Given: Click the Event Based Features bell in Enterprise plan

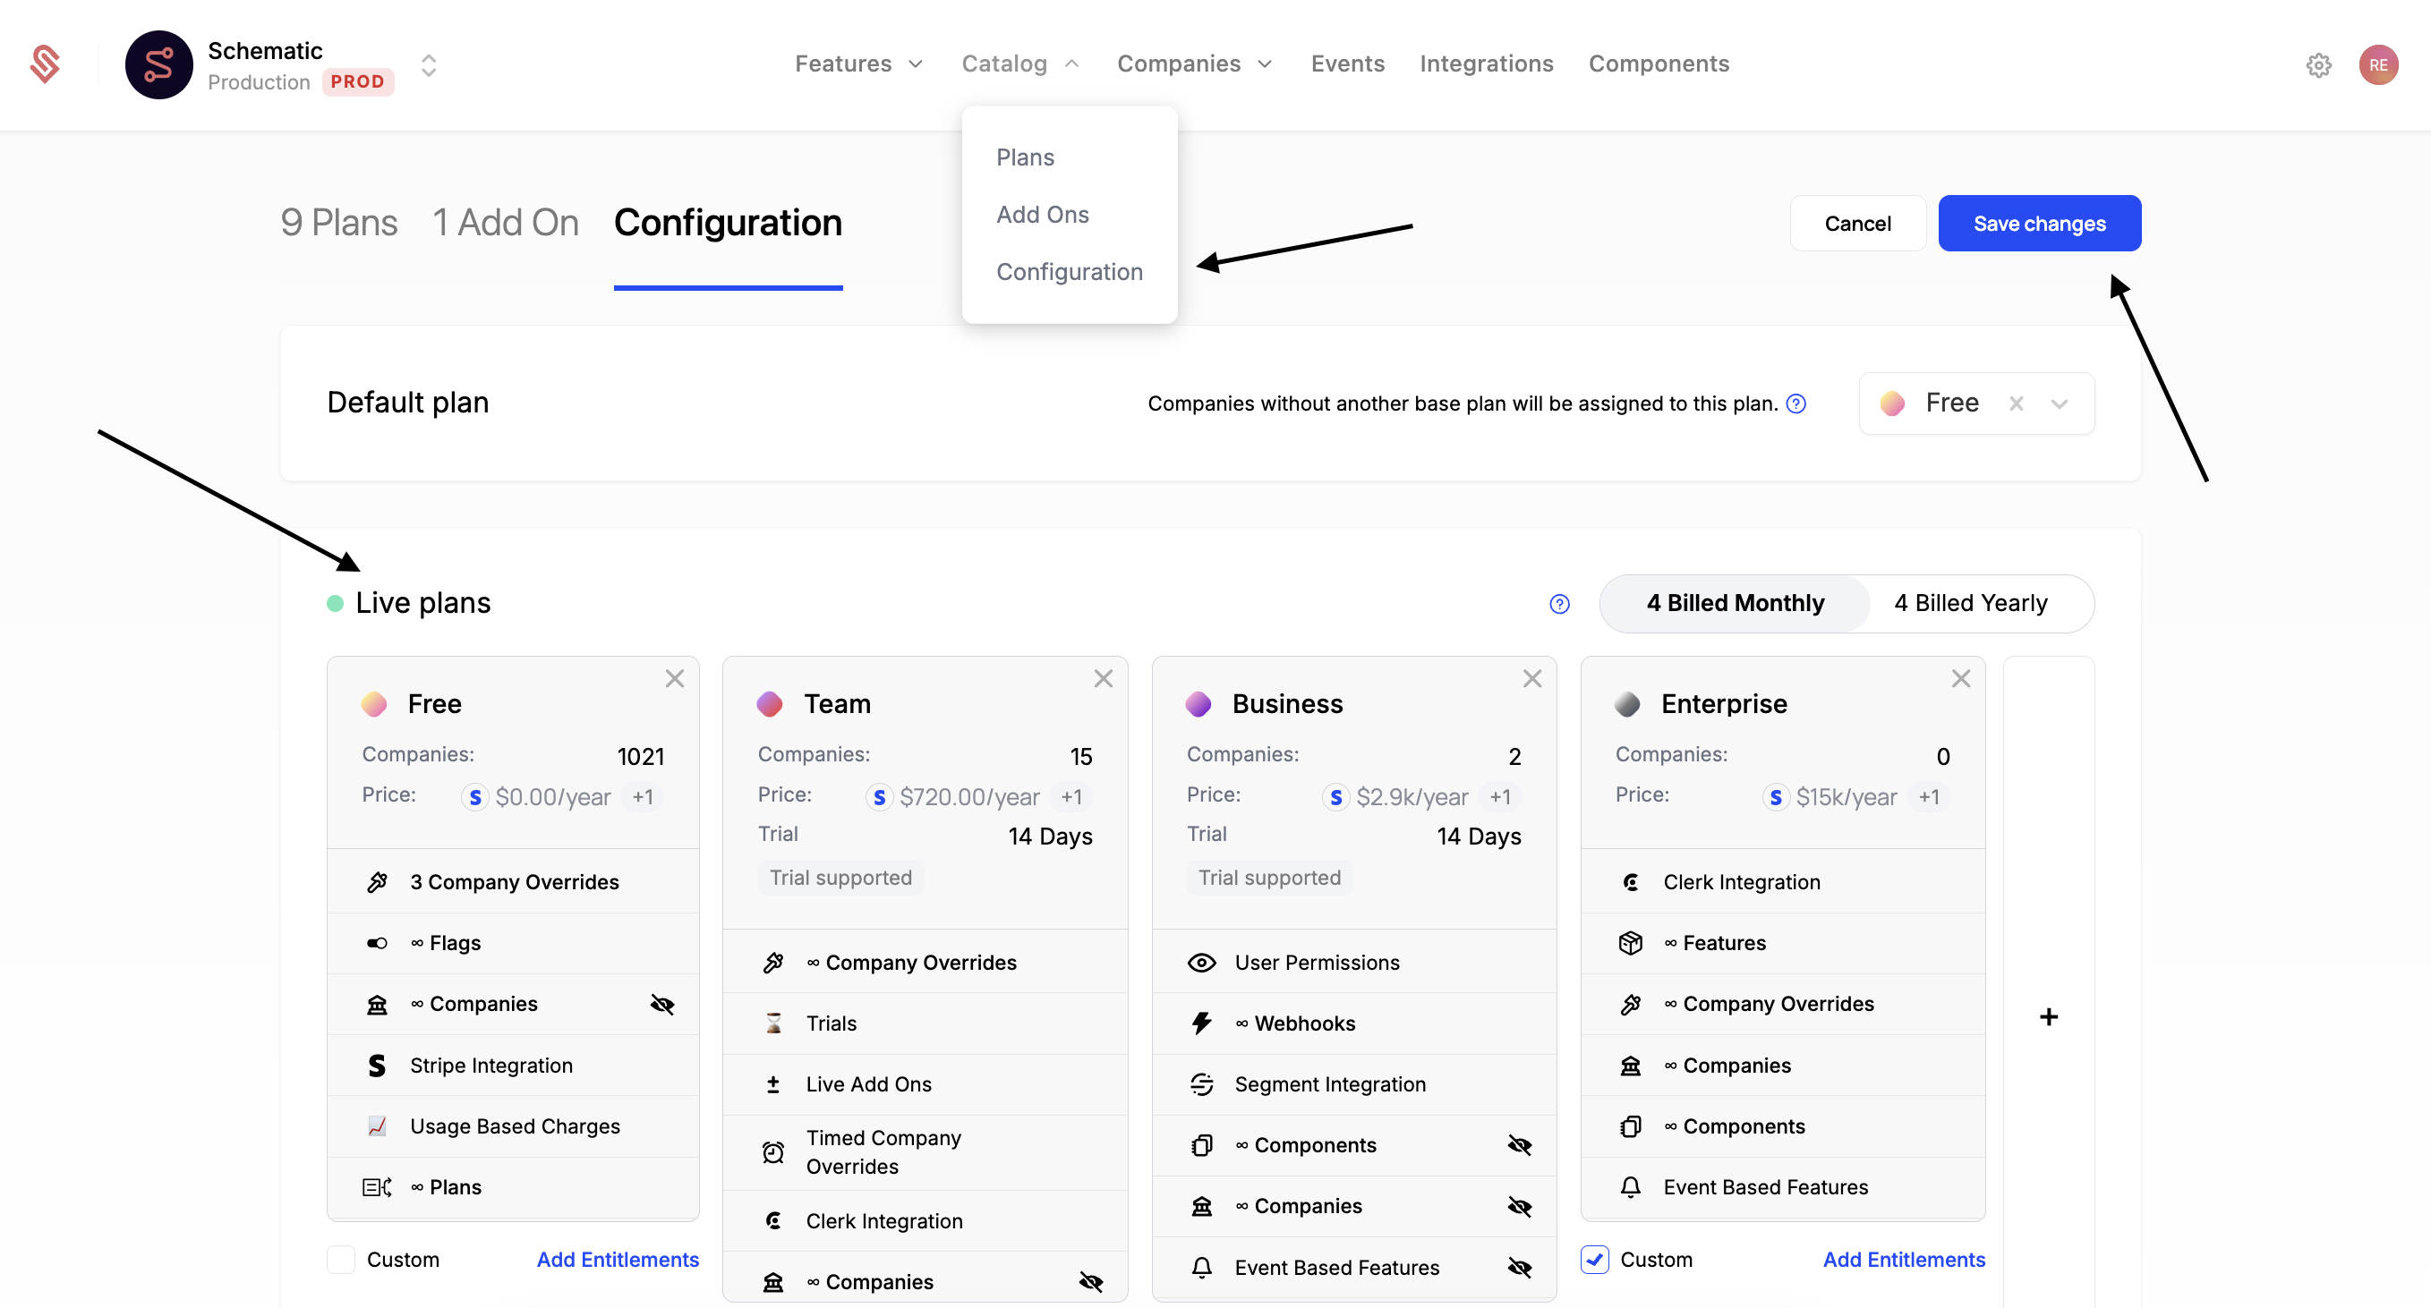Looking at the screenshot, I should [1631, 1187].
